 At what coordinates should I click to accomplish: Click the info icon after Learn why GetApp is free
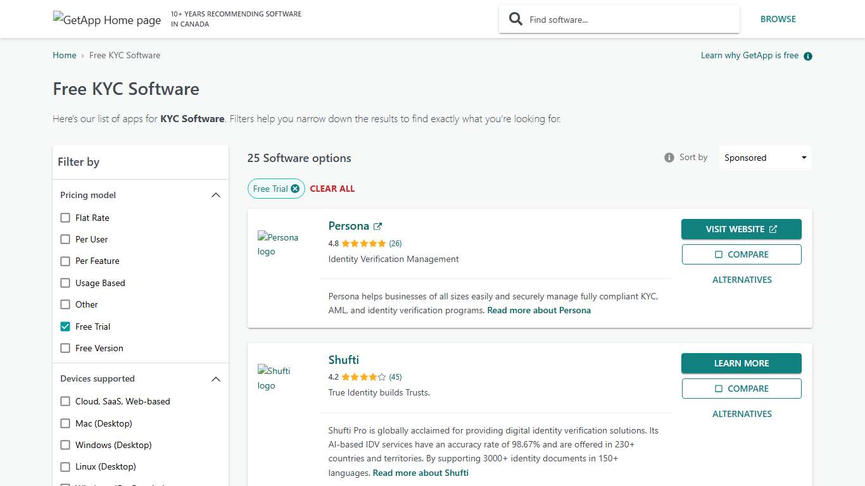(x=807, y=56)
